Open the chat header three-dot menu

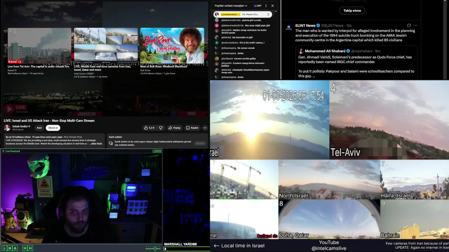click(266, 6)
